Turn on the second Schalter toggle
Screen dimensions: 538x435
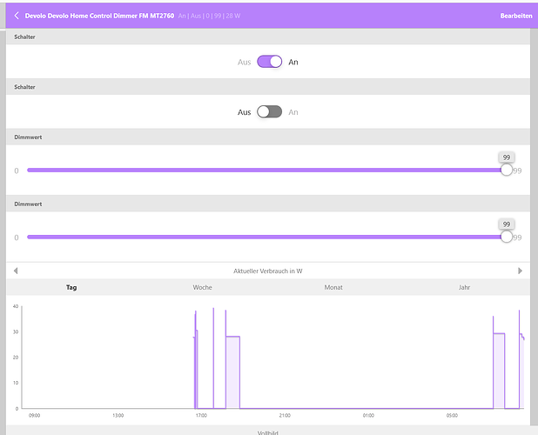coord(269,111)
